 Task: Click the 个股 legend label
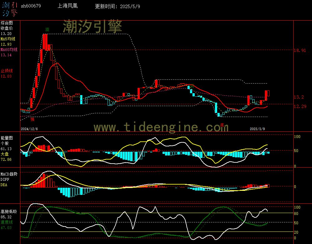point(5,144)
